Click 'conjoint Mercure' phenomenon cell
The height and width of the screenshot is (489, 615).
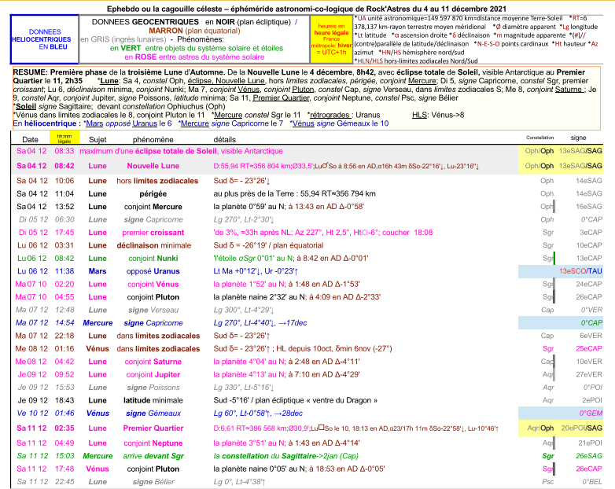pyautogui.click(x=153, y=207)
